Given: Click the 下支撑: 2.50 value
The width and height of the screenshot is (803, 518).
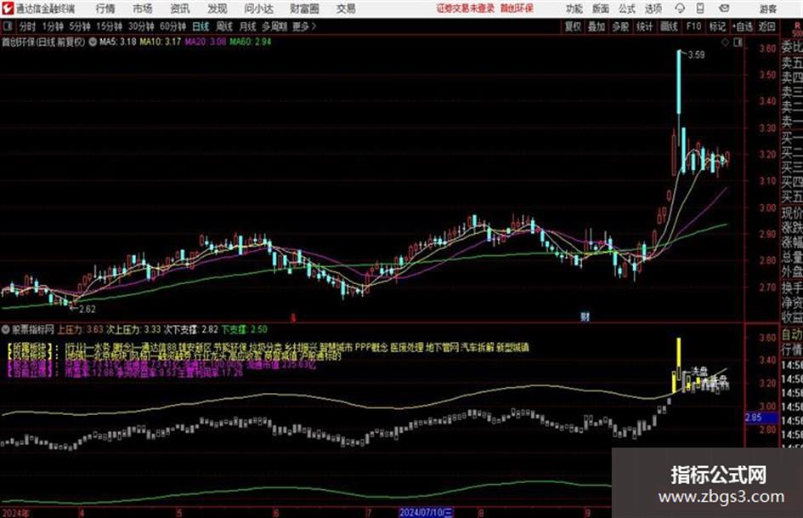Looking at the screenshot, I should (x=244, y=329).
